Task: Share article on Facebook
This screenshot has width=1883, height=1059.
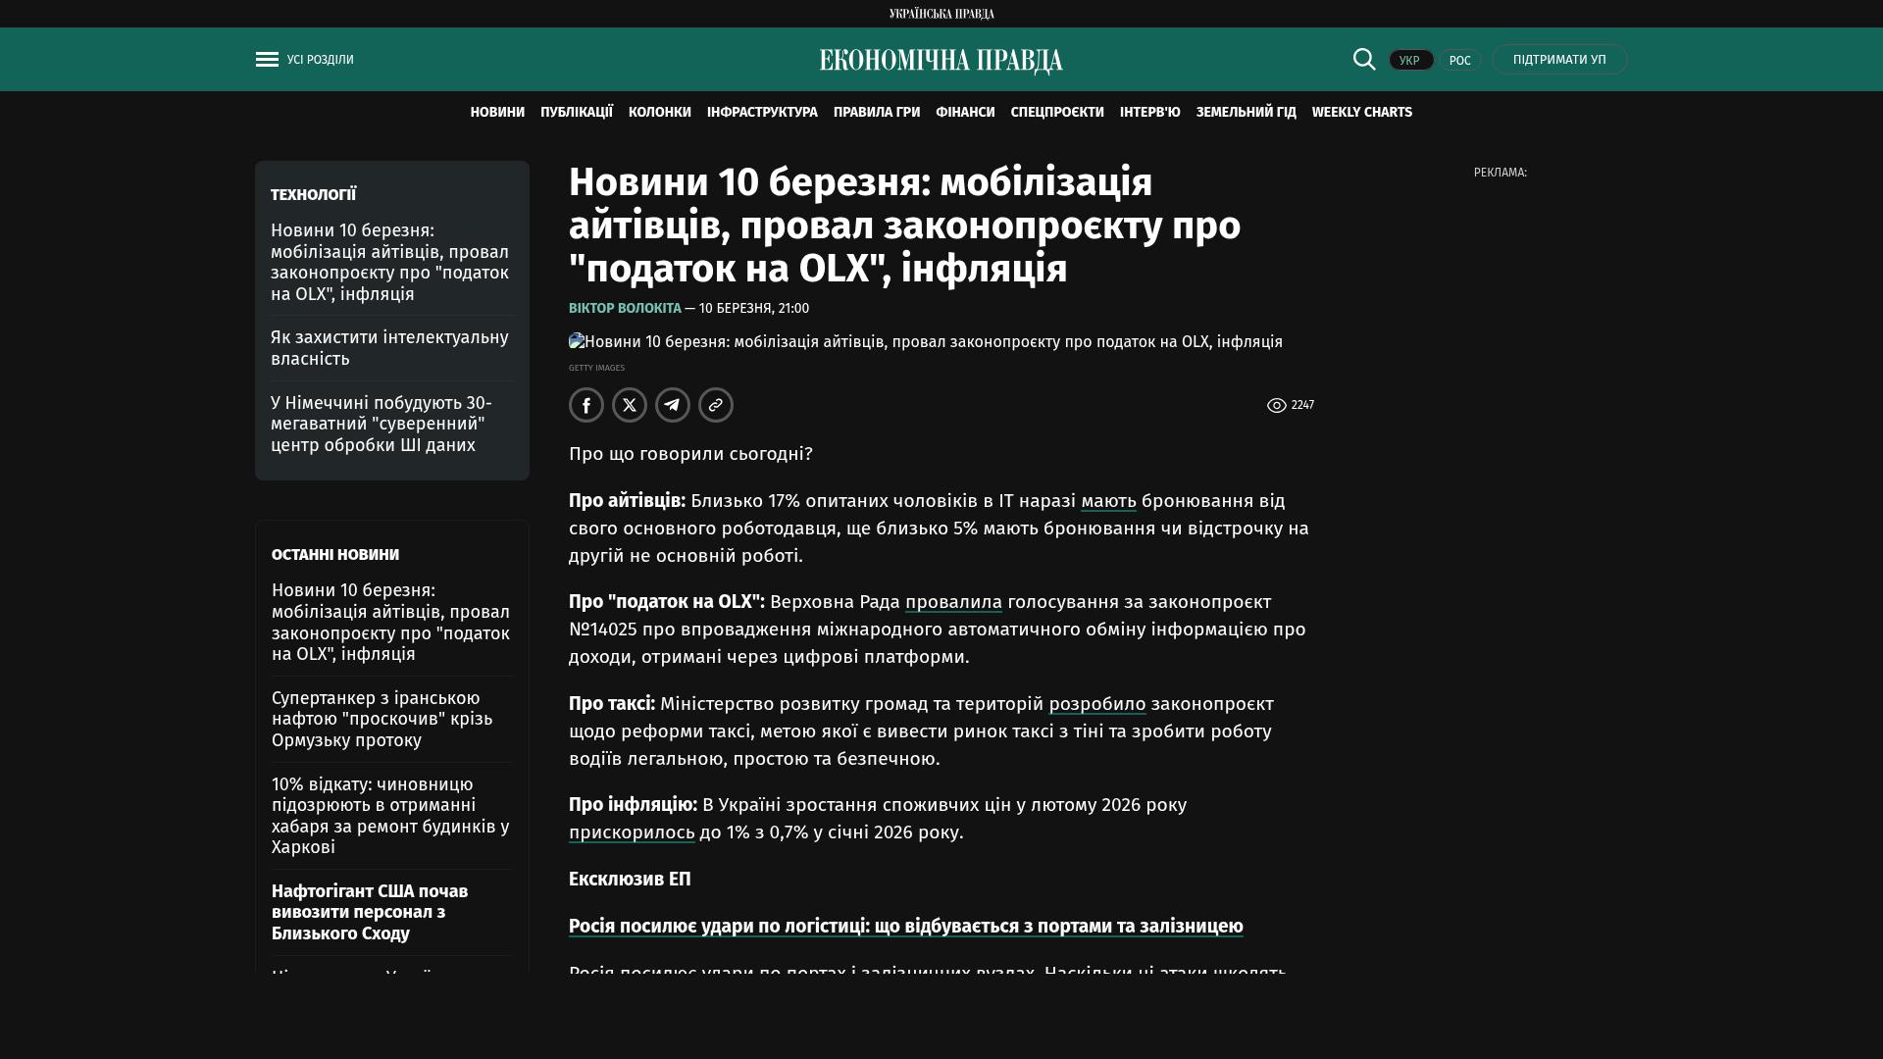Action: tap(586, 405)
